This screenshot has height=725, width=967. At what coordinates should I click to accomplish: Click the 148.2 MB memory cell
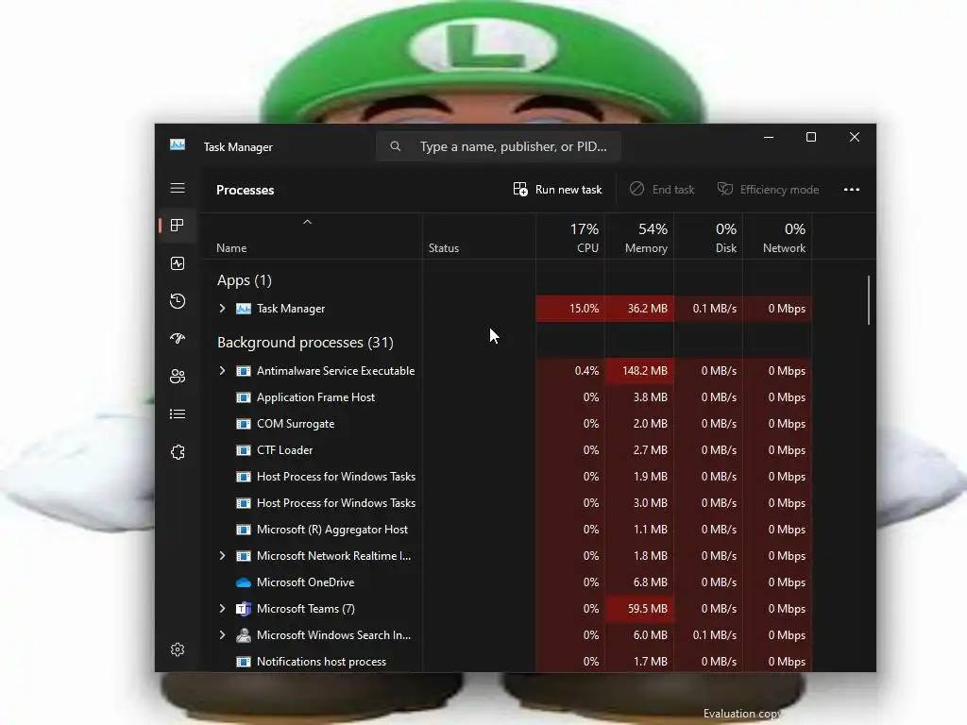(x=639, y=370)
